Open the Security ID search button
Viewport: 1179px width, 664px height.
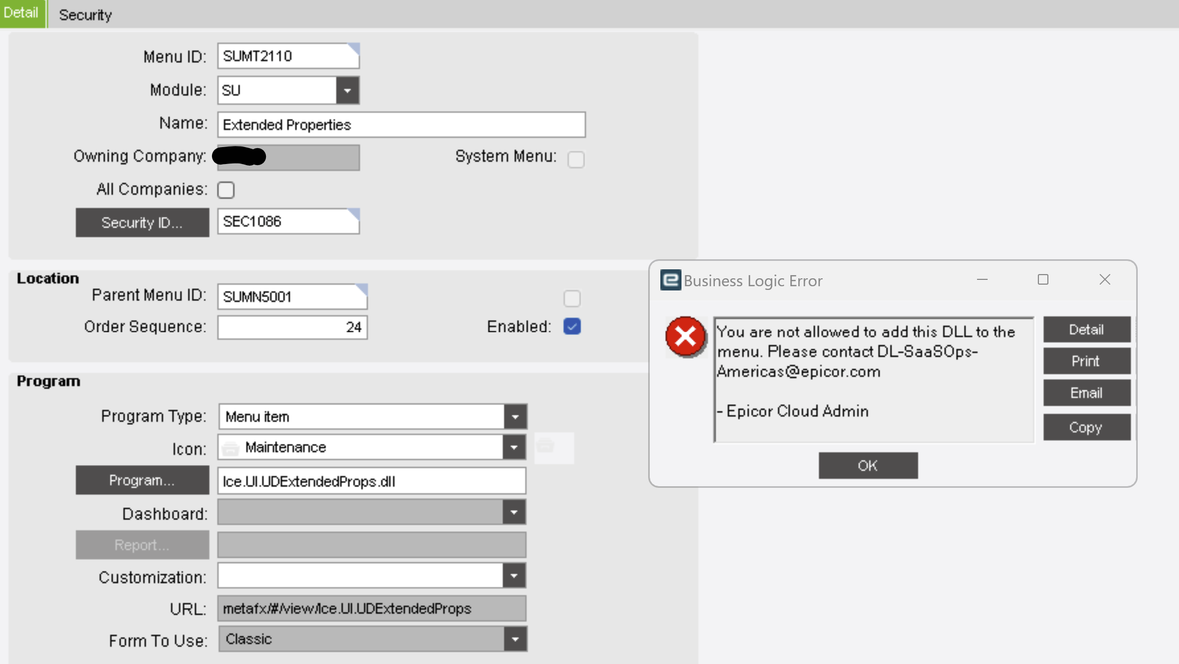click(142, 222)
